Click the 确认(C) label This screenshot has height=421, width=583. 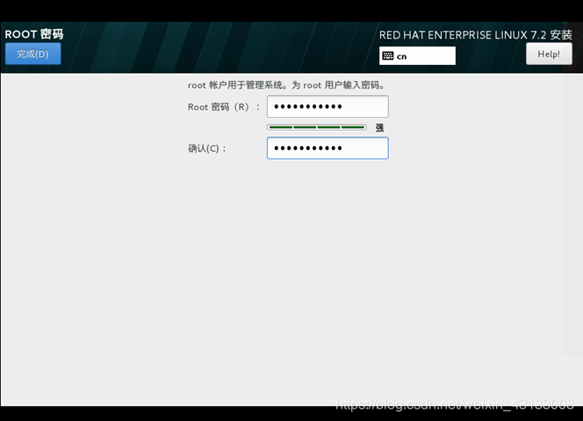pos(207,149)
